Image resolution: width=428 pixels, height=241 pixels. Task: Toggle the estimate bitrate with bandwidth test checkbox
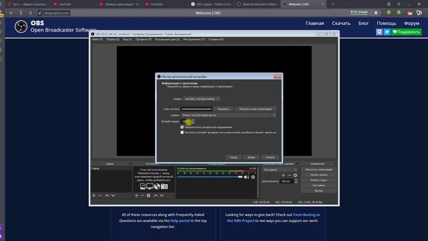pos(182,133)
